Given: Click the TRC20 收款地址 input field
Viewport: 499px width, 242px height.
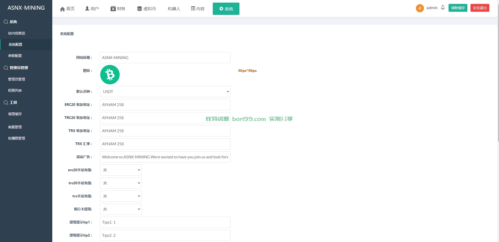Looking at the screenshot, I should click(165, 118).
